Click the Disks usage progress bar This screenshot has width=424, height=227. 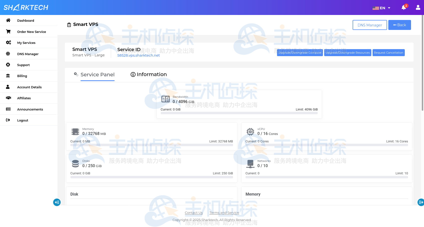pyautogui.click(x=151, y=177)
